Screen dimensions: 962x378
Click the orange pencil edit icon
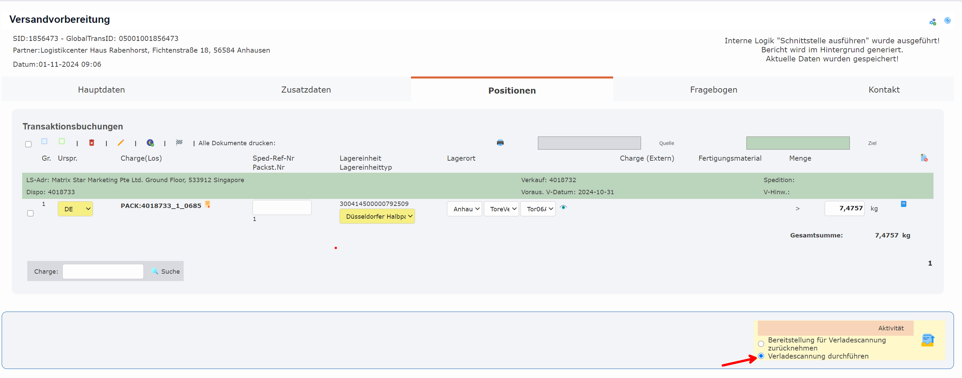click(121, 143)
